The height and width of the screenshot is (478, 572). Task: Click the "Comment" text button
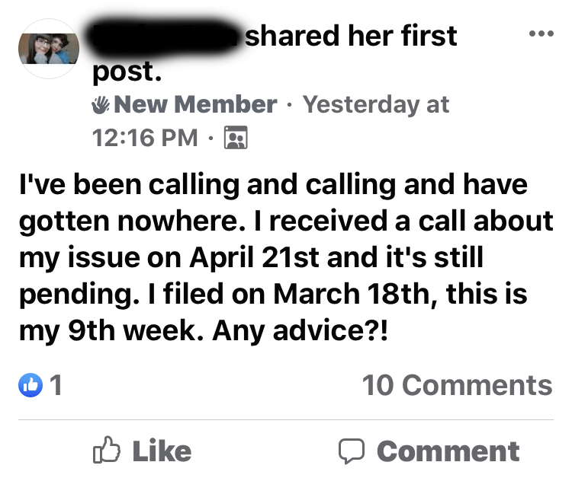tap(448, 451)
